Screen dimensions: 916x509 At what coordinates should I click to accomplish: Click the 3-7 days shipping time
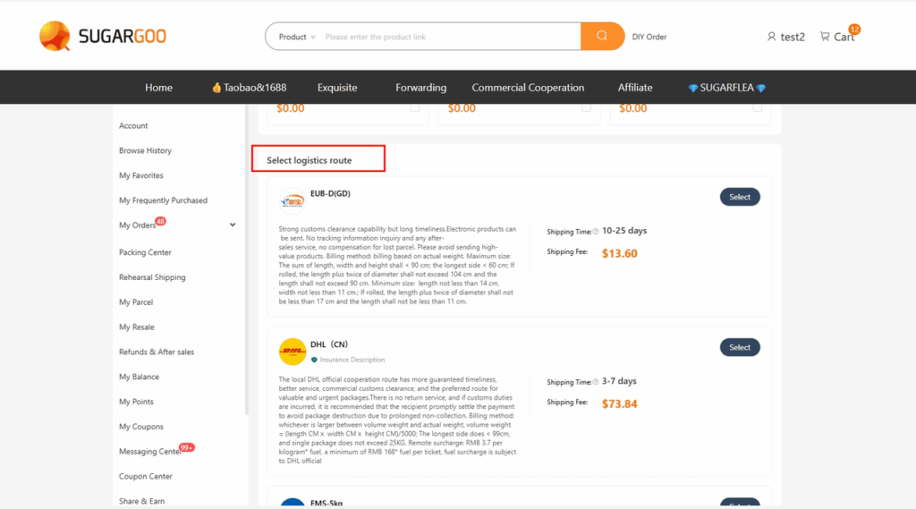click(619, 381)
